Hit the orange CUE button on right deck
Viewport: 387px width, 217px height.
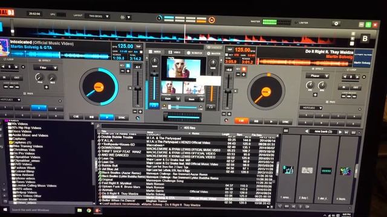tap(241, 121)
